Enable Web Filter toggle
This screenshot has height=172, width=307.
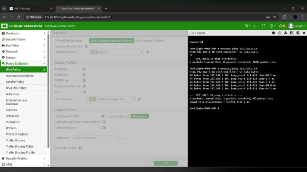pos(83,75)
